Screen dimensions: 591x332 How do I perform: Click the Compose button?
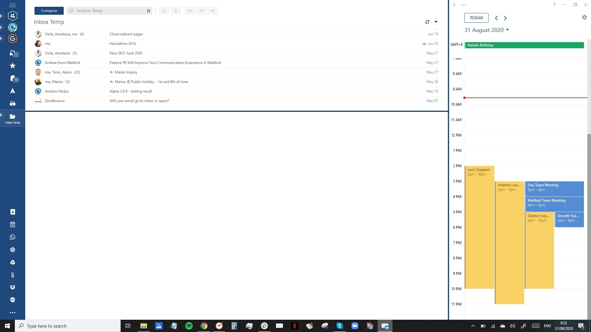tap(49, 11)
